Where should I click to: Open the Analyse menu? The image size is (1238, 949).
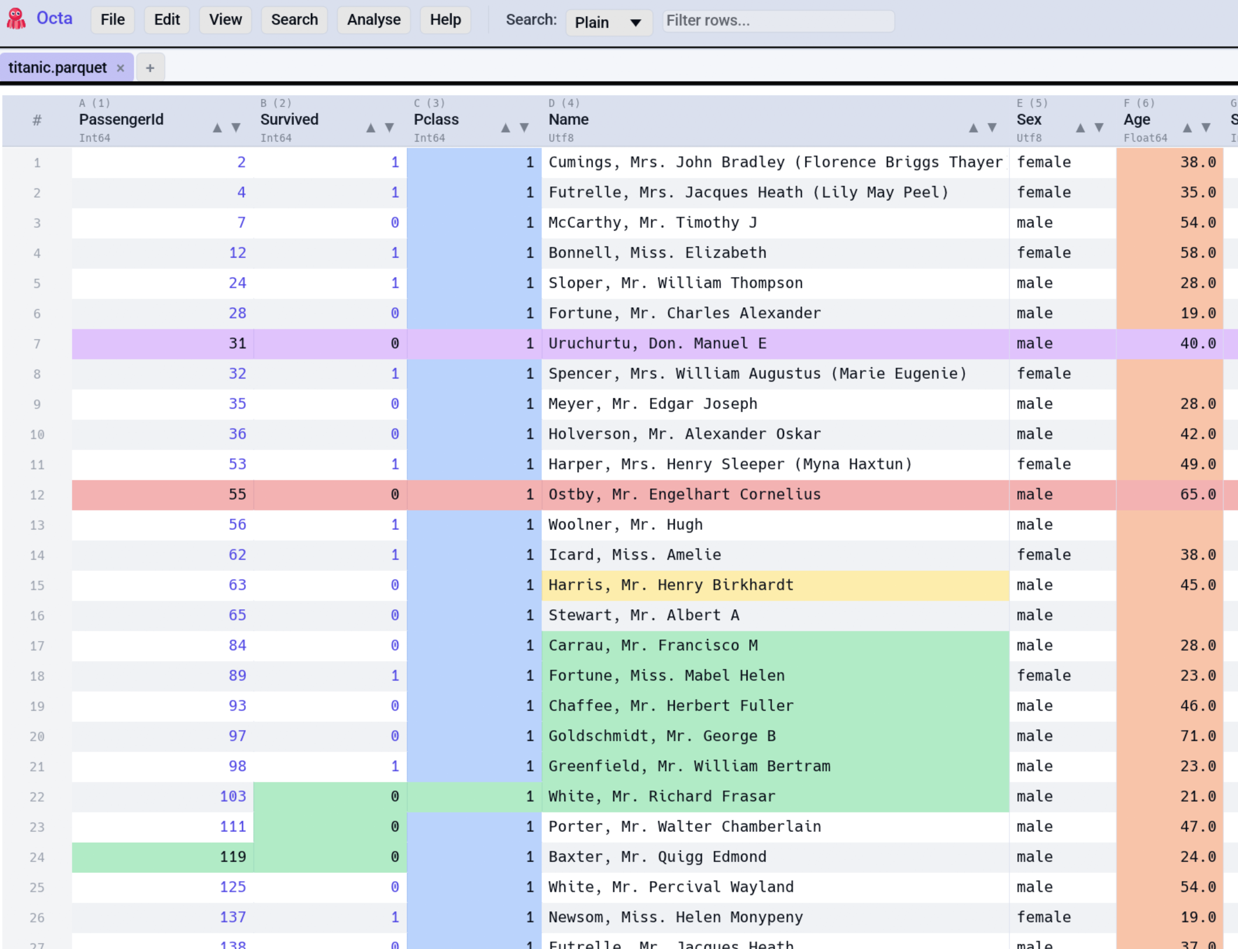tap(374, 20)
